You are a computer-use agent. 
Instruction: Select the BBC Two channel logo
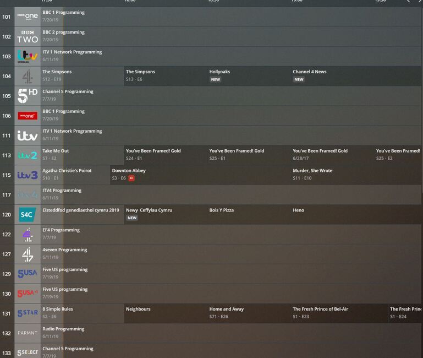click(28, 36)
